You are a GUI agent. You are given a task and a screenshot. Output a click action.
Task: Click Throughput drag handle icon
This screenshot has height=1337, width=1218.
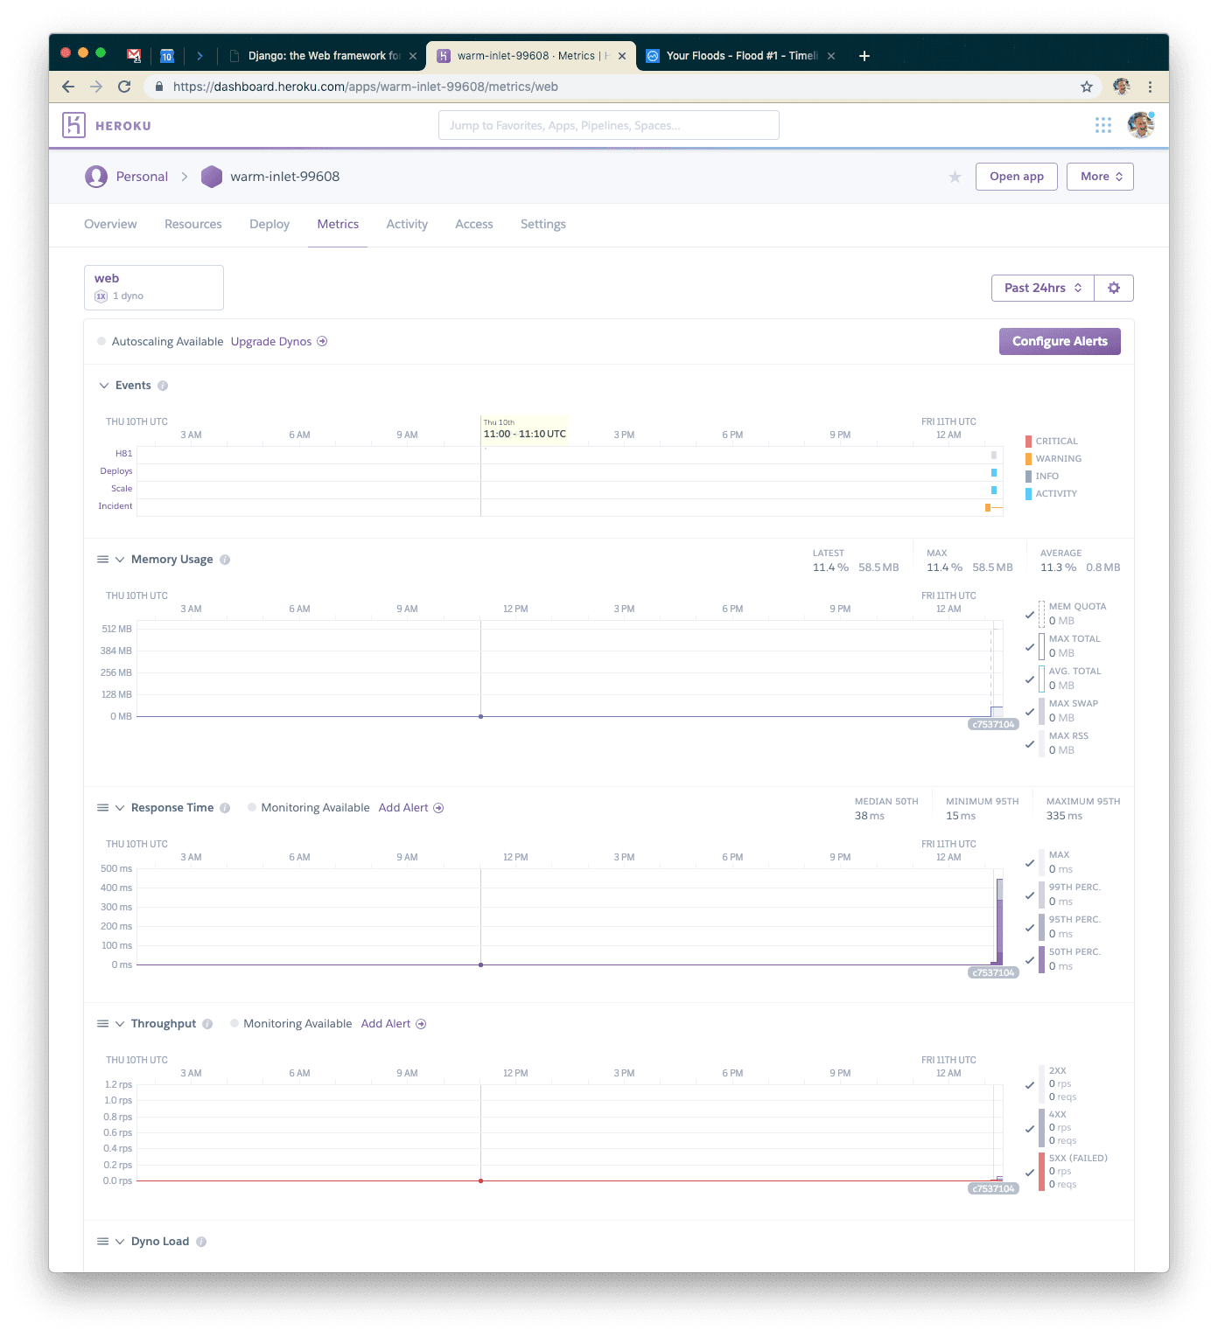102,1024
